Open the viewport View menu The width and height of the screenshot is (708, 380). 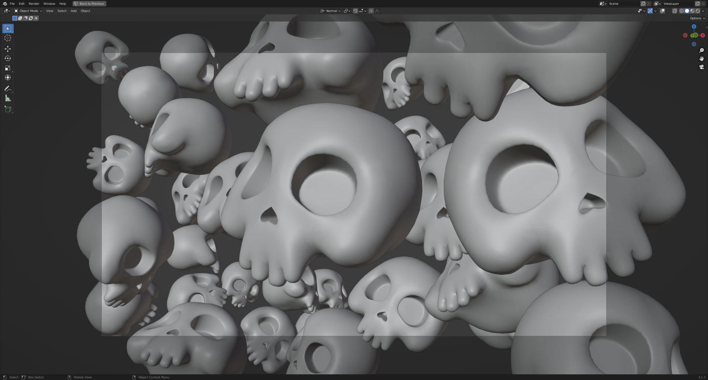coord(49,11)
